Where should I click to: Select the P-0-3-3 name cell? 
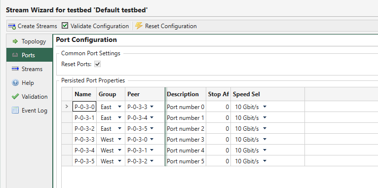[x=84, y=139]
